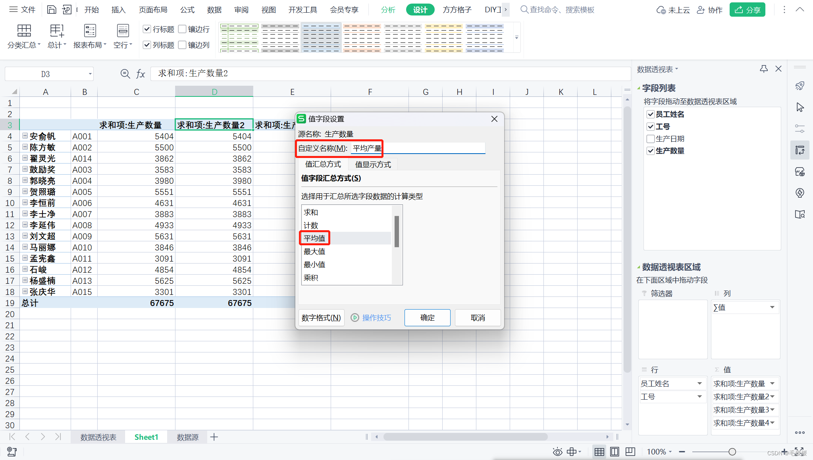Uncheck the 生产数量 field
Viewport: 813px width, 460px height.
pos(651,151)
